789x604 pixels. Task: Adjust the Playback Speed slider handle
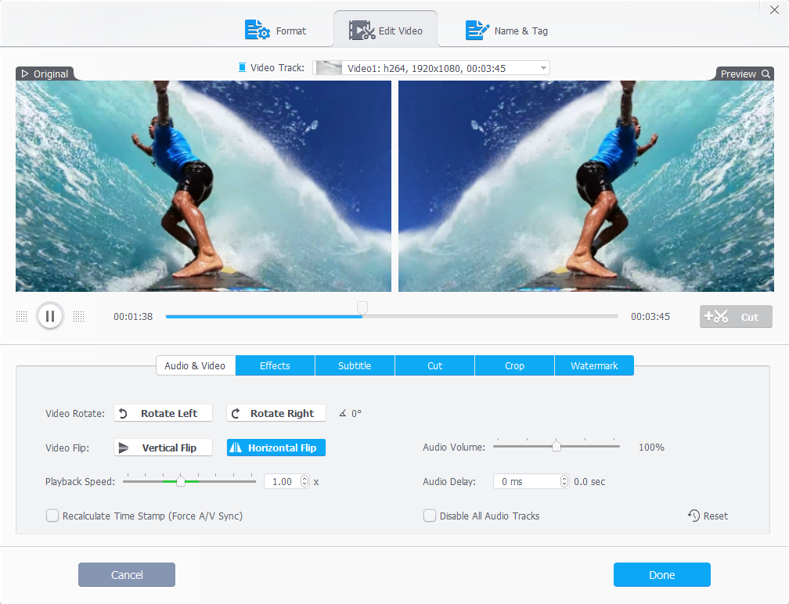point(181,481)
